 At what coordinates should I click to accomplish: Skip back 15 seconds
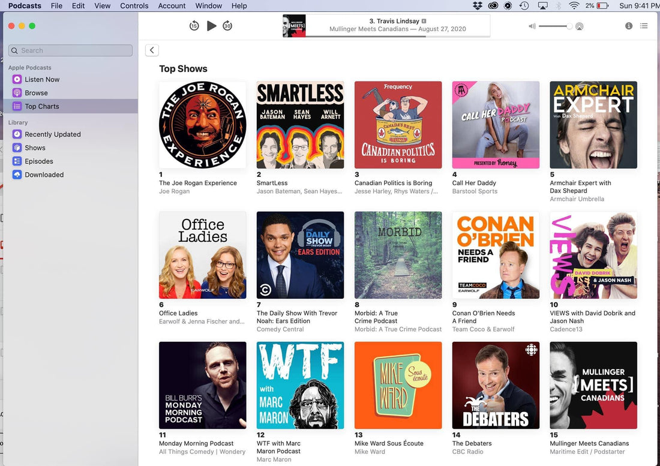[x=194, y=26]
